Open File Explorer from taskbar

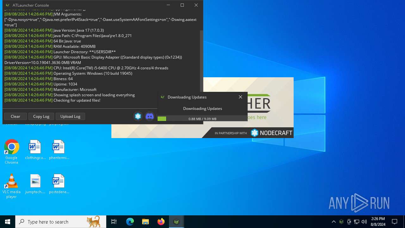(146, 222)
